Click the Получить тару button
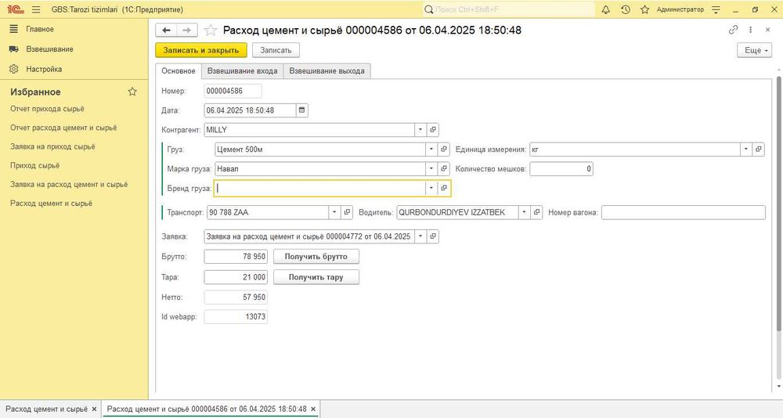783x418 pixels. pos(316,276)
